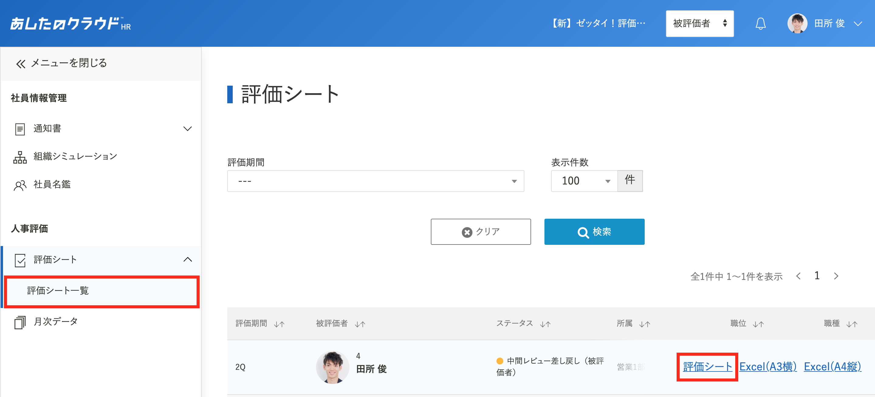Open the 被評価者 role selector
This screenshot has width=875, height=397.
tap(699, 23)
